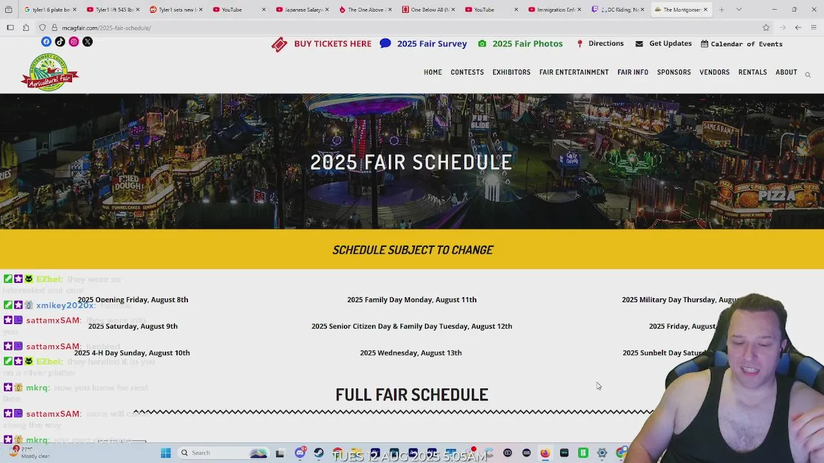Viewport: 824px width, 463px height.
Task: Open the list all tabs chevron
Action: pos(738,10)
